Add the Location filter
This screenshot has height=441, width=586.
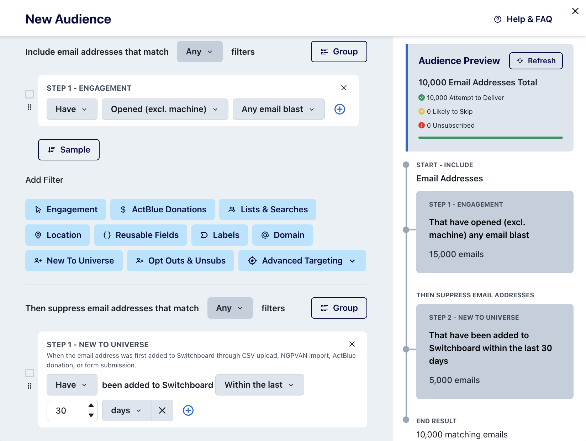click(57, 235)
